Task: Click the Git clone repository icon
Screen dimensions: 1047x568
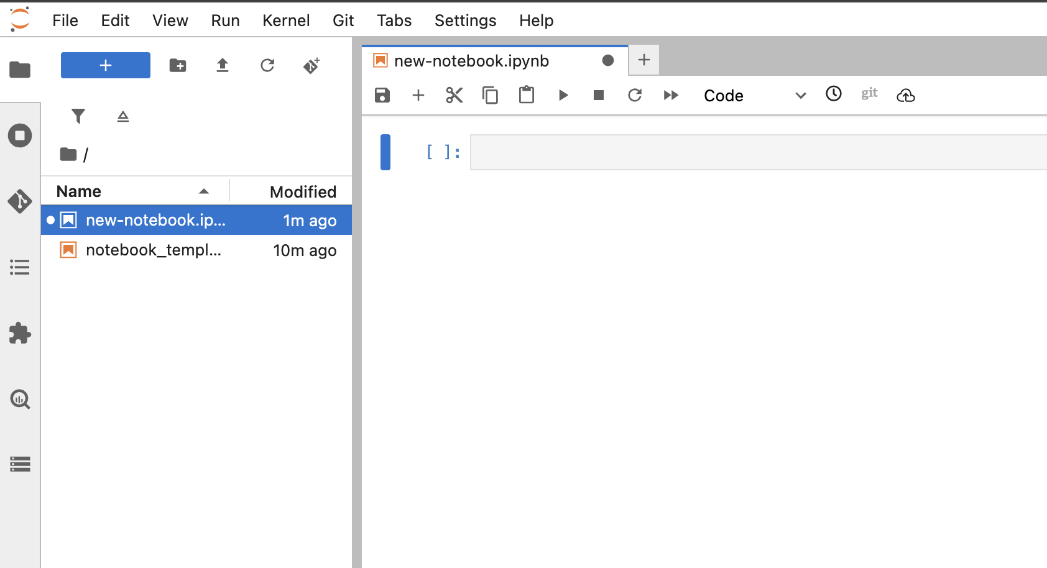Action: [311, 65]
